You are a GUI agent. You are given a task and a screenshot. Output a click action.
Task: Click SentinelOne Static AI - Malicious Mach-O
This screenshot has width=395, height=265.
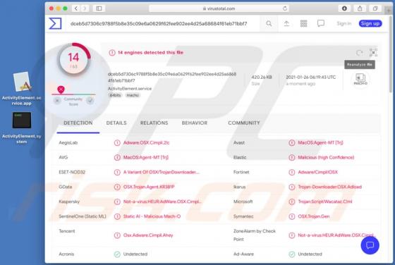pyautogui.click(x=152, y=216)
